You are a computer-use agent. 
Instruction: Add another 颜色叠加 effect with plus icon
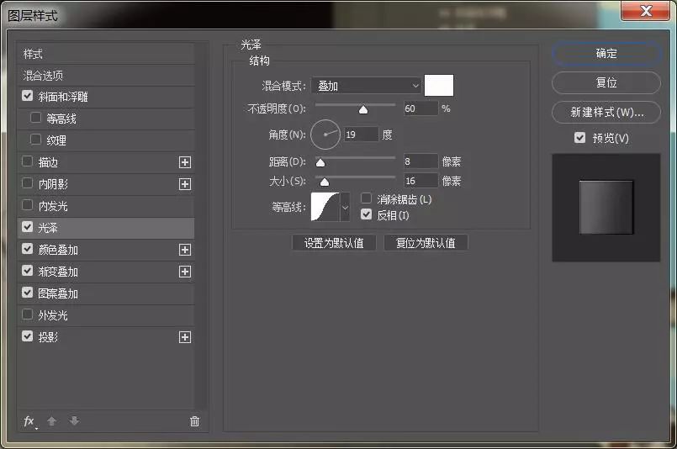tap(185, 250)
